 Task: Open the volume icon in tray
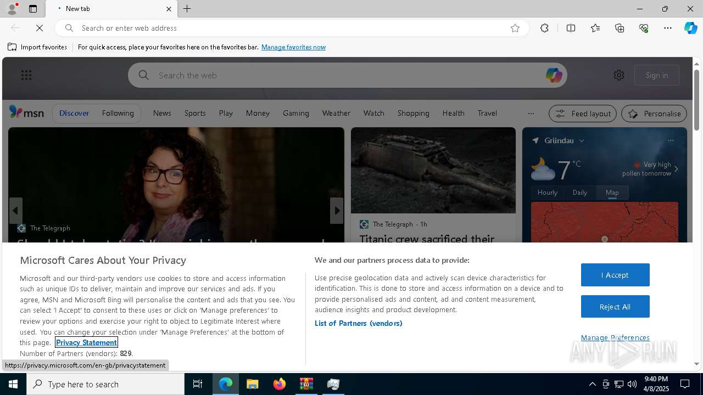[632, 384]
